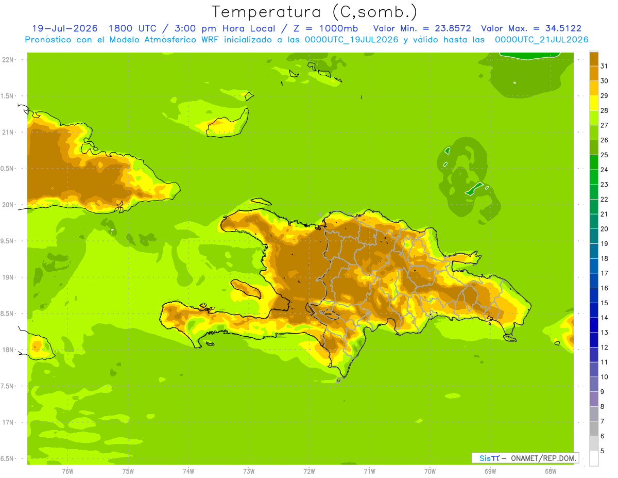This screenshot has width=618, height=478.
Task: Click the '28' legend label
Action: (x=604, y=110)
